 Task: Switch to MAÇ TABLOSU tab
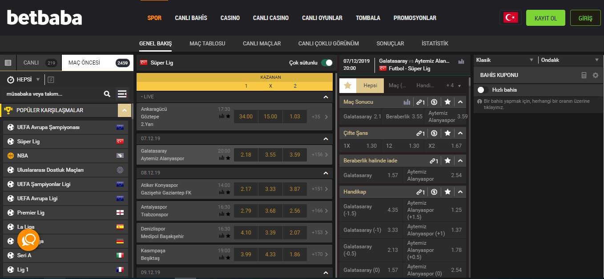207,44
